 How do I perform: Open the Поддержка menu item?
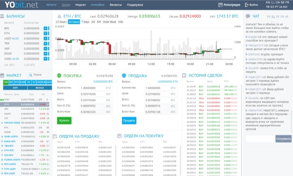click(135, 5)
